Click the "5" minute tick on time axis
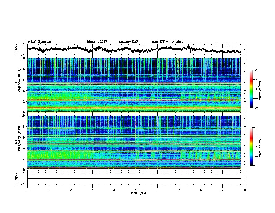Screen dimensions: 275x213 tap(136, 190)
